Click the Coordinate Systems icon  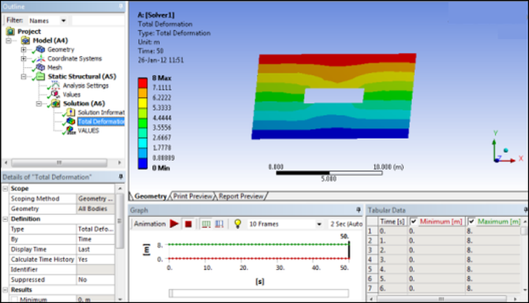pos(40,58)
